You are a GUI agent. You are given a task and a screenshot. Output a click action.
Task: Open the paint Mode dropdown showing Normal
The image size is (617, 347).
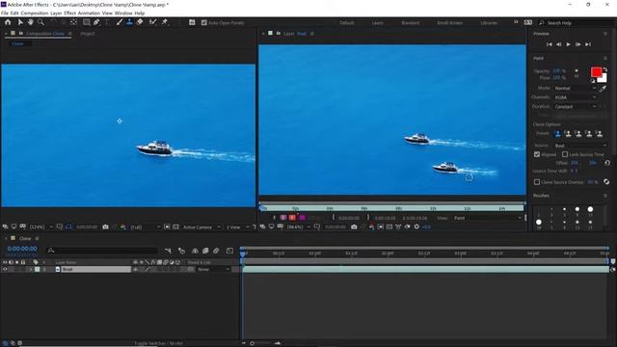[x=576, y=88]
